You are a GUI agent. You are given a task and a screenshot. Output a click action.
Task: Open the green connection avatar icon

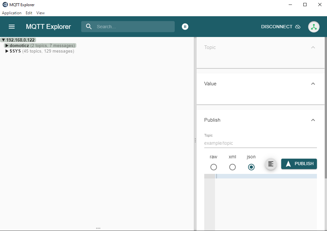click(x=314, y=27)
